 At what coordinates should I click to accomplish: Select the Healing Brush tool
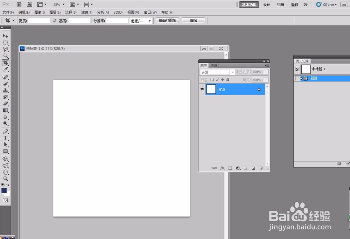tap(5, 77)
